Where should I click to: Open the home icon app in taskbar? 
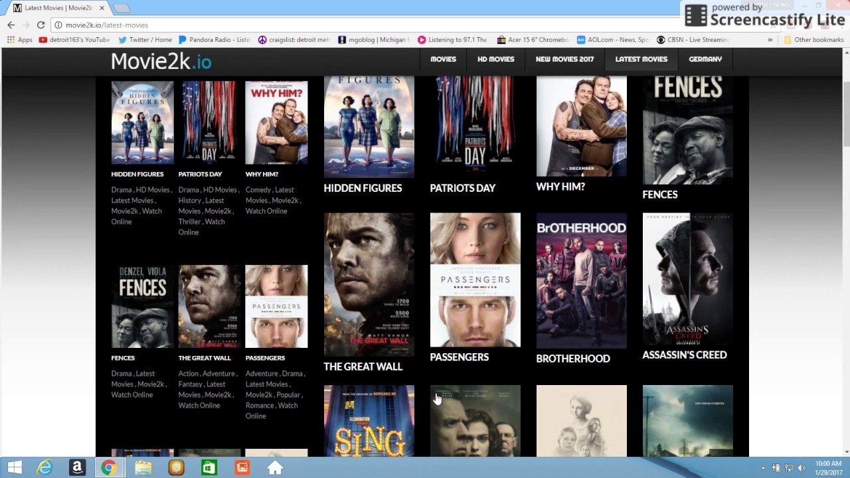click(275, 468)
